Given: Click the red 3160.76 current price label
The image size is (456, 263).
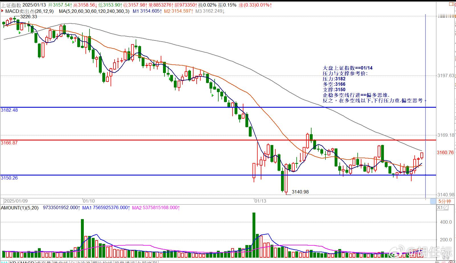Looking at the screenshot, I should pyautogui.click(x=445, y=153).
